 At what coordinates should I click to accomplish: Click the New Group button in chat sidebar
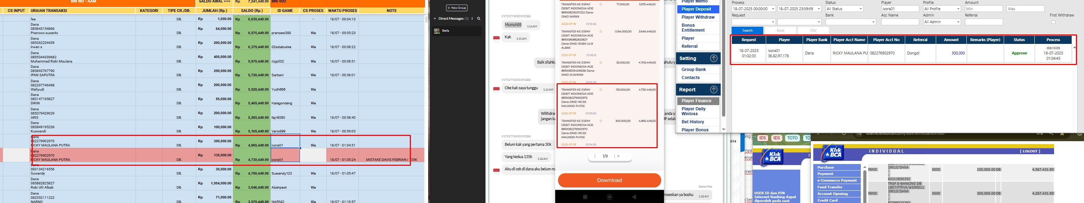click(457, 7)
